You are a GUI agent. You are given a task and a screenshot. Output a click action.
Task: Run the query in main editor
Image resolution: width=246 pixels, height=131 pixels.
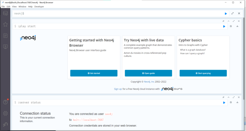tap(226, 13)
